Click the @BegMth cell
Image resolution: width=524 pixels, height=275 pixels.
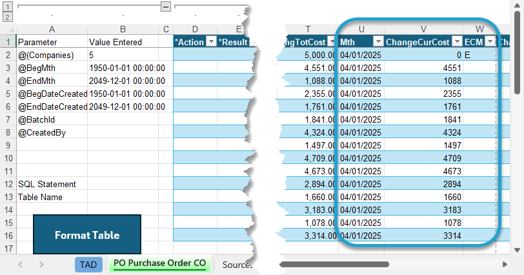pyautogui.click(x=52, y=68)
